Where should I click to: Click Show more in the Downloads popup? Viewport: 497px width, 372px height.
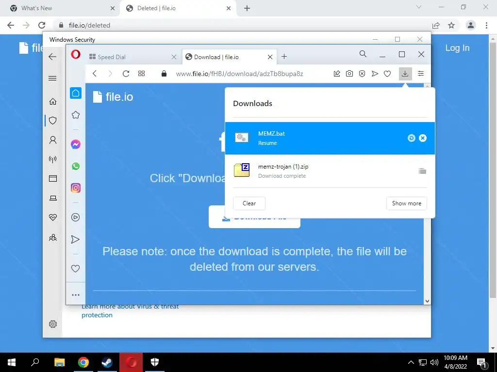[x=407, y=203]
